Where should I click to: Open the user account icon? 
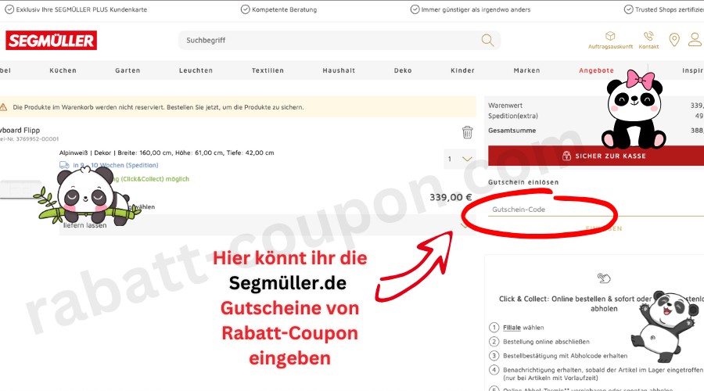point(695,40)
